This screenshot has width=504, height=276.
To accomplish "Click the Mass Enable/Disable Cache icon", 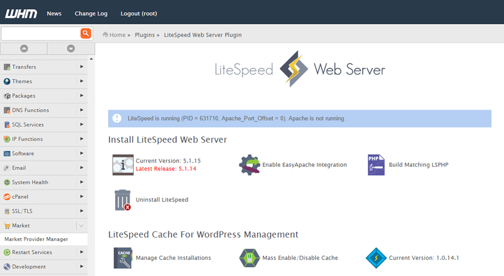I will [x=250, y=258].
